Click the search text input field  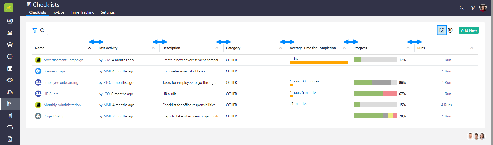coord(74,30)
